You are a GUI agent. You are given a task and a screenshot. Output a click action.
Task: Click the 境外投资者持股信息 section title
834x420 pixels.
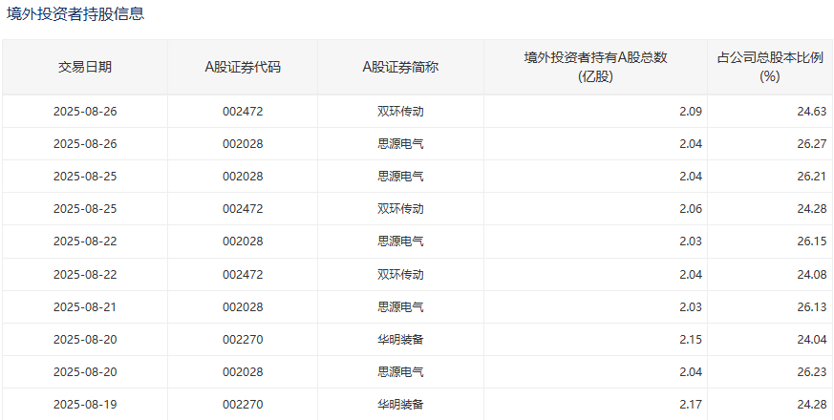click(x=76, y=14)
